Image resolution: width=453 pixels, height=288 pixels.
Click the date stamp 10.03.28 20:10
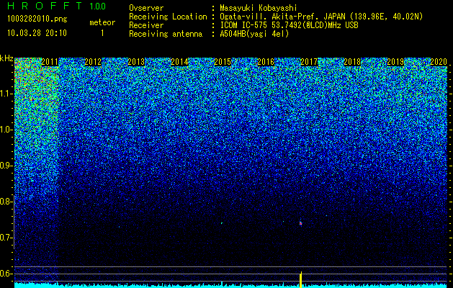tap(37, 33)
